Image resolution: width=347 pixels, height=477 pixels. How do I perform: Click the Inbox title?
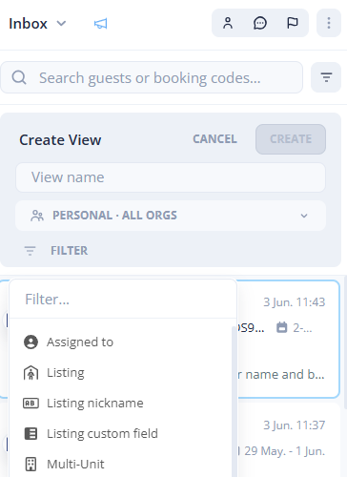28,24
